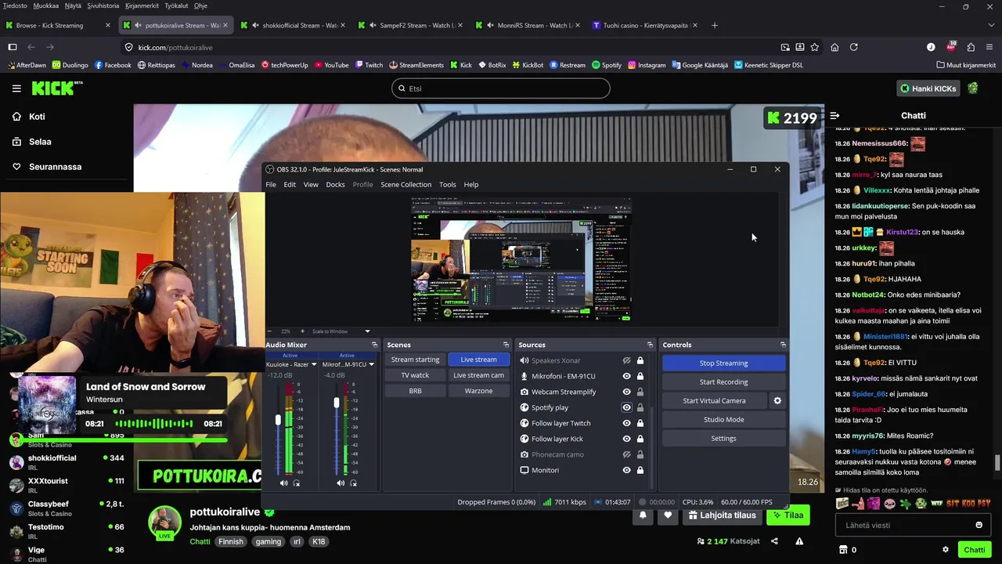
Task: Unlock the Monitori source
Action: [x=640, y=470]
